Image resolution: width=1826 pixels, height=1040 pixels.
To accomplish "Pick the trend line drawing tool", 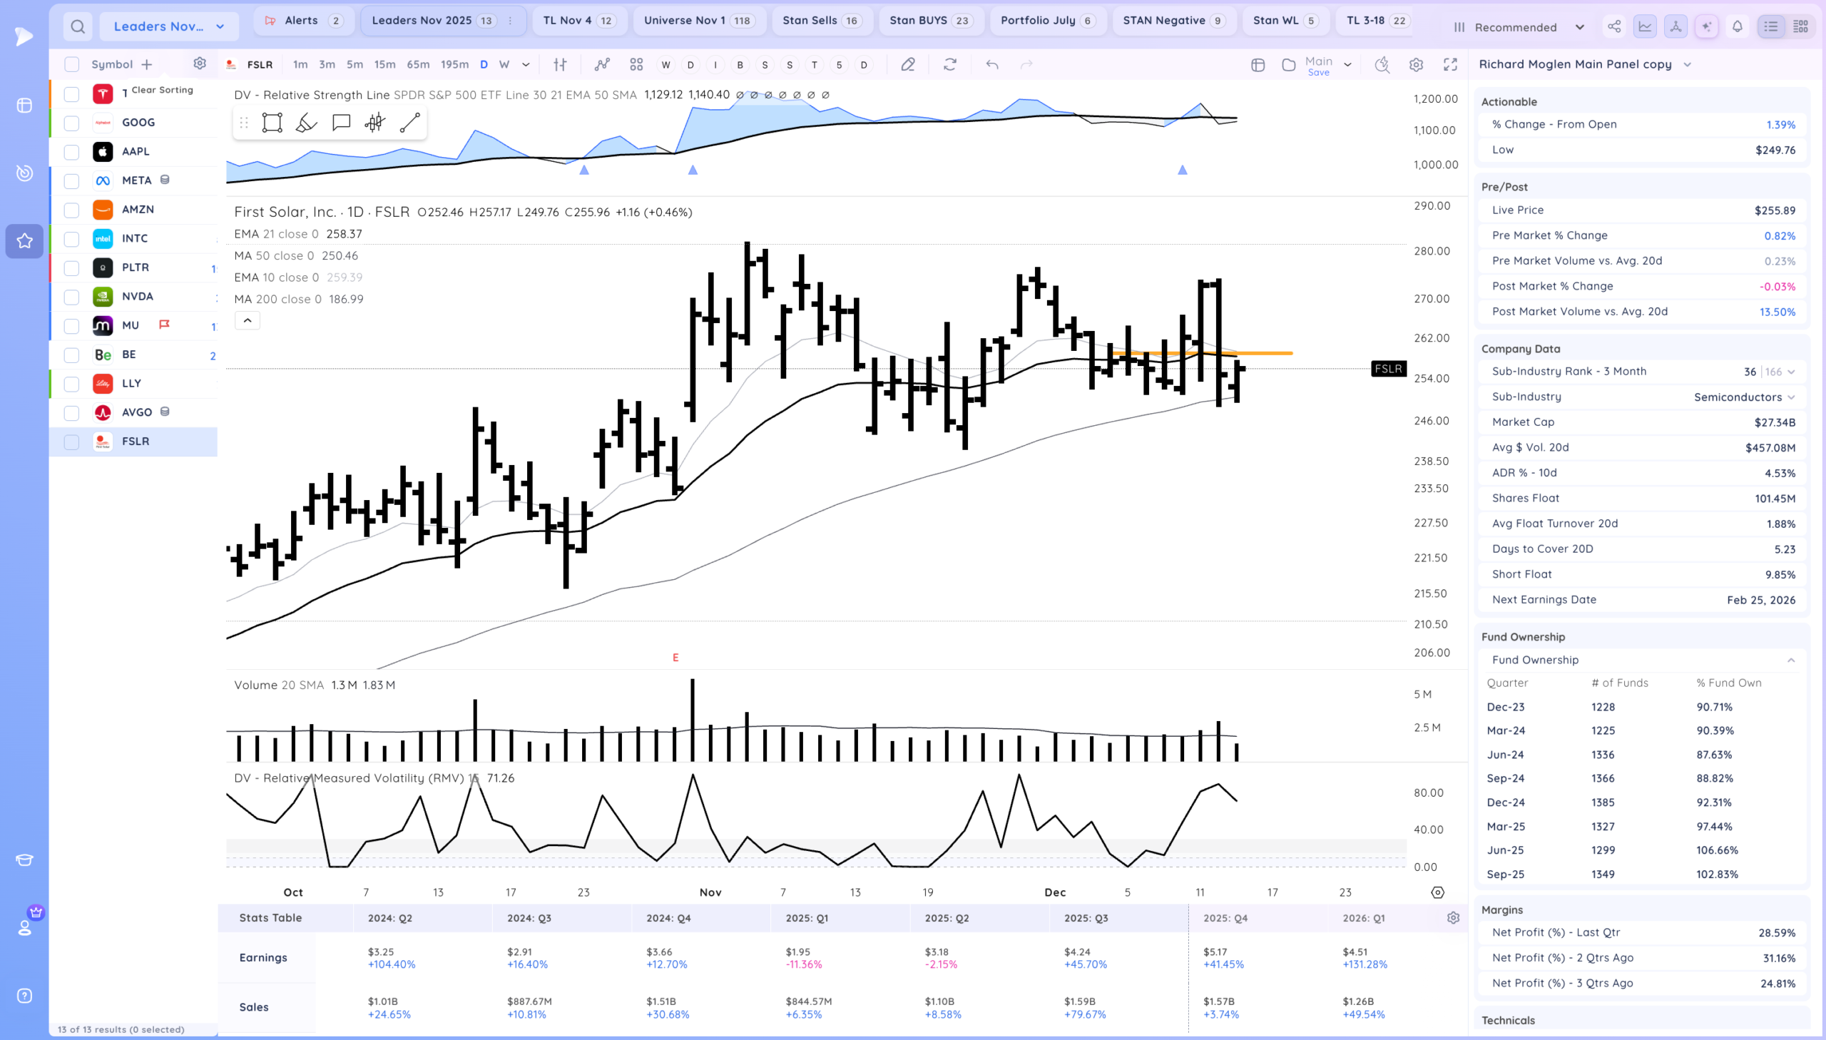I will 409,123.
